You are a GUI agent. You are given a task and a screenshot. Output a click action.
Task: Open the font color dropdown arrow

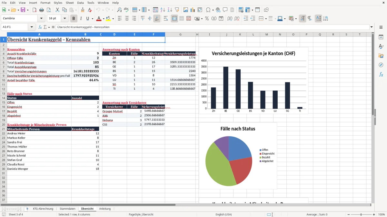104,19
